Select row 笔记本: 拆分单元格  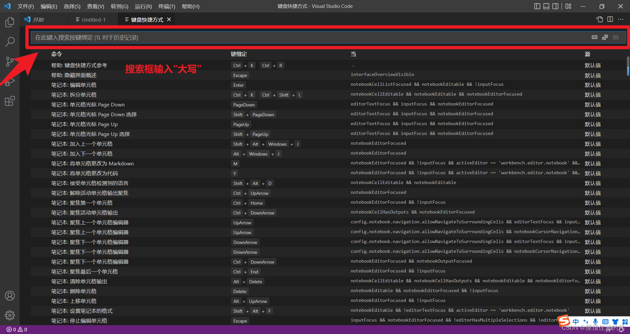[328, 95]
